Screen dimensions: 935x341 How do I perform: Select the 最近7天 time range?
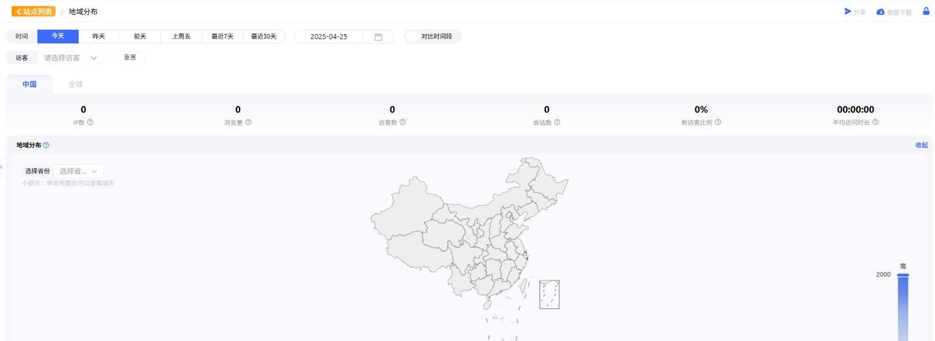222,36
